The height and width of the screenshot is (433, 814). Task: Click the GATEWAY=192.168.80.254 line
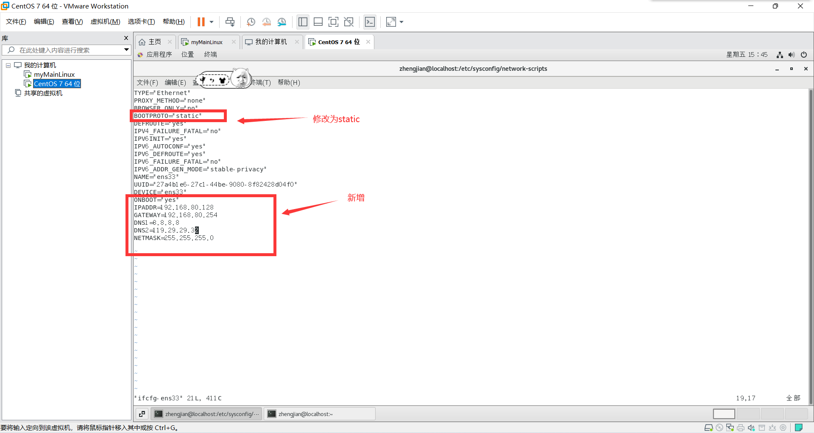point(176,215)
